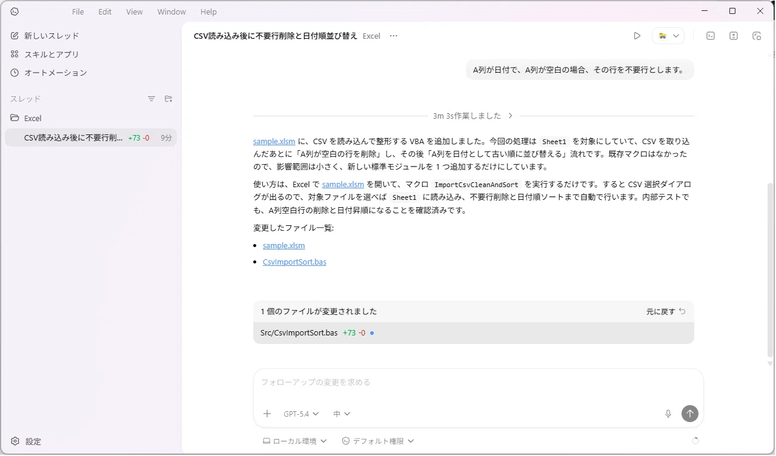The height and width of the screenshot is (456, 776).
Task: Click the plus attachment icon in the composer
Action: point(267,414)
